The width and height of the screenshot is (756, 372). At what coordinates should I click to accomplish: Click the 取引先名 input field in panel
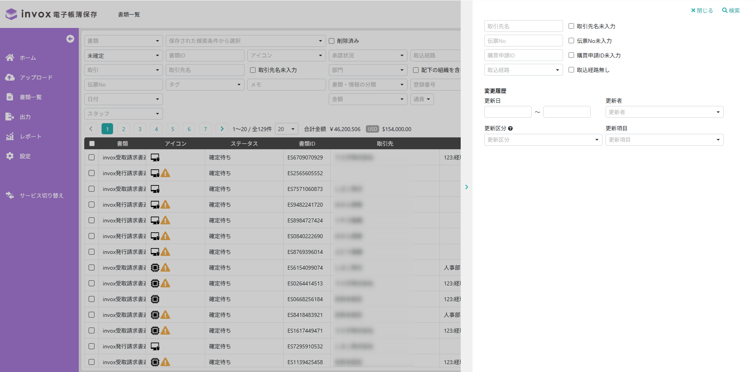[523, 26]
